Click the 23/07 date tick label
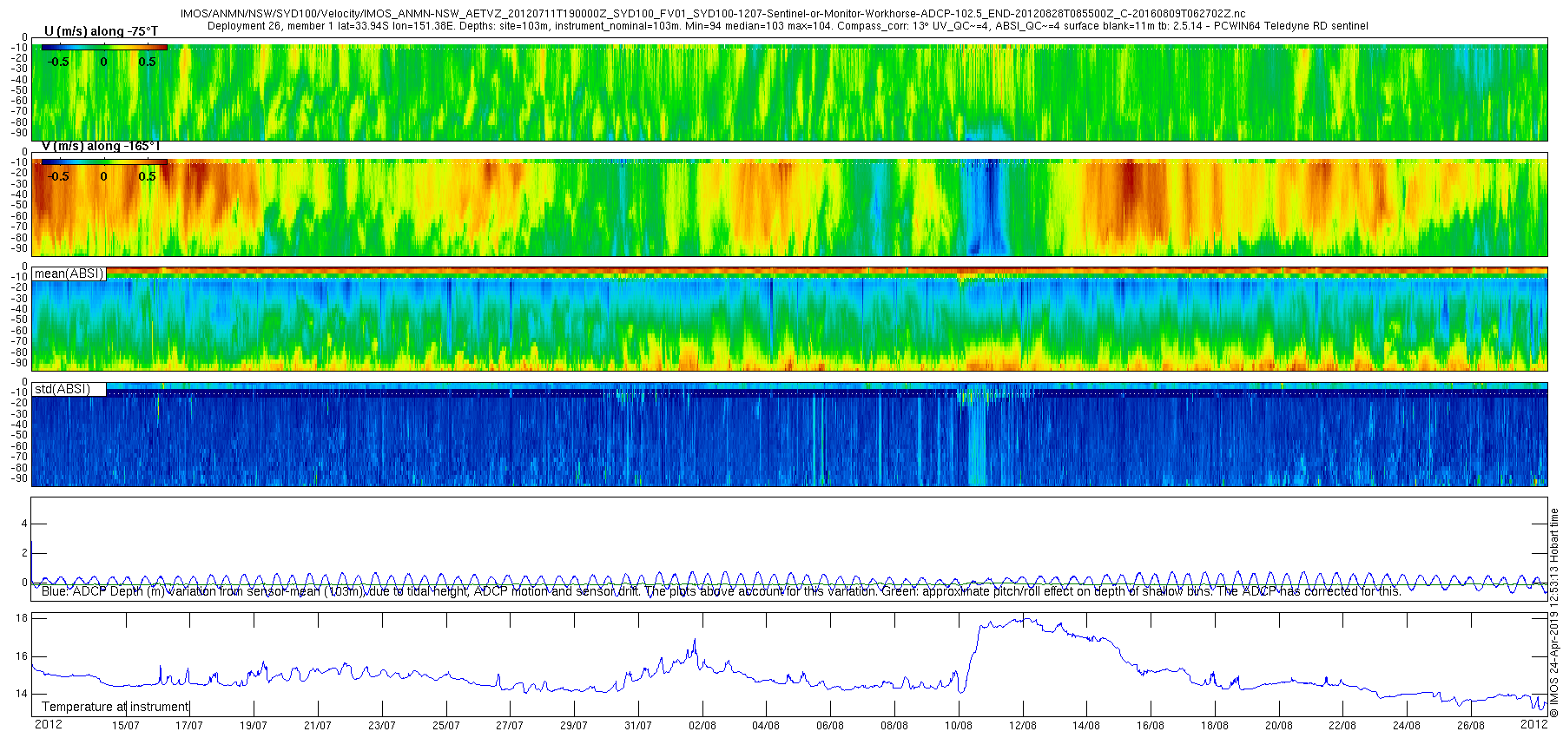 (x=382, y=726)
